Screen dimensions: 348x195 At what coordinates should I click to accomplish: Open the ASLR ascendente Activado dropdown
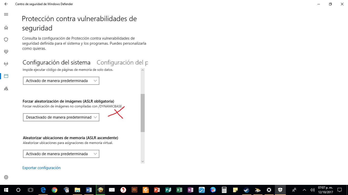61,154
